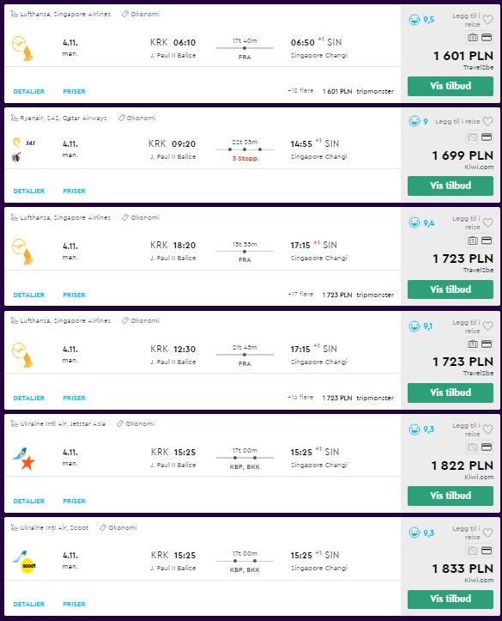Expand the +16 flere offers for the 12:30 flight

tap(300, 397)
